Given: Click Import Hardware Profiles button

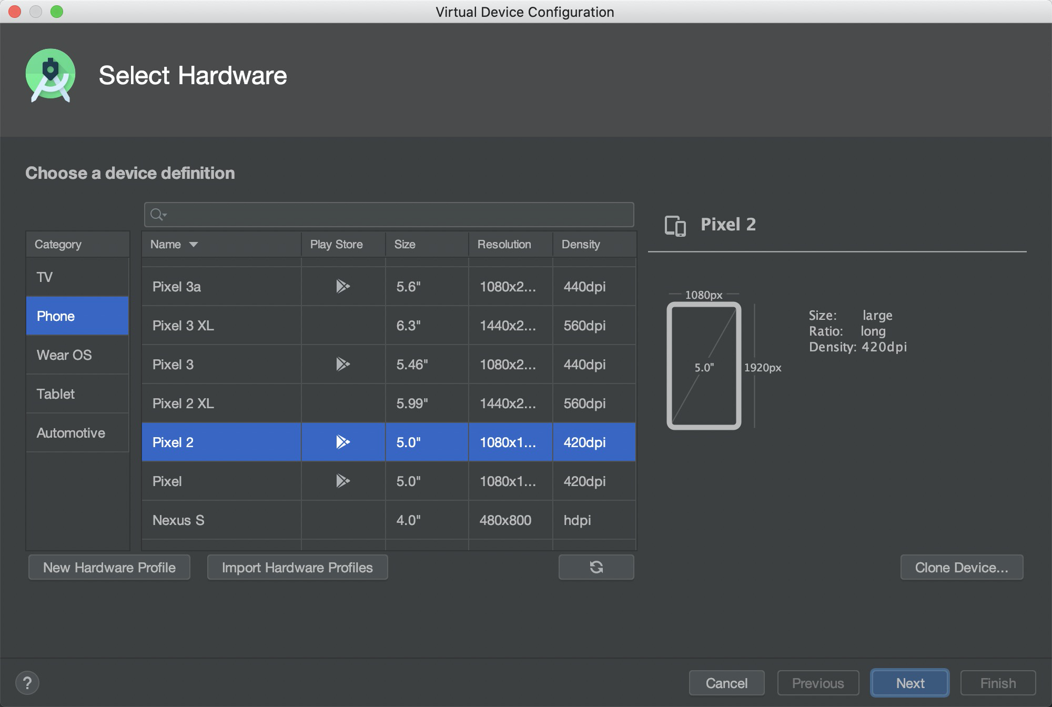Looking at the screenshot, I should tap(297, 567).
